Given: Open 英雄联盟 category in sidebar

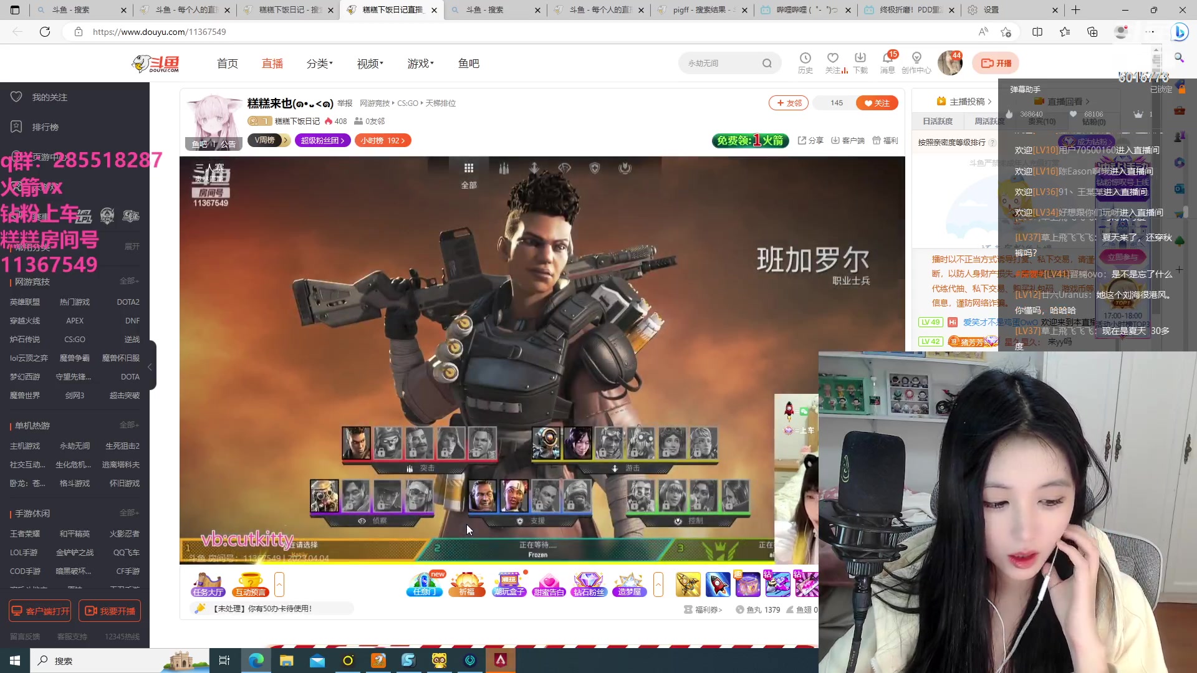Looking at the screenshot, I should point(25,302).
